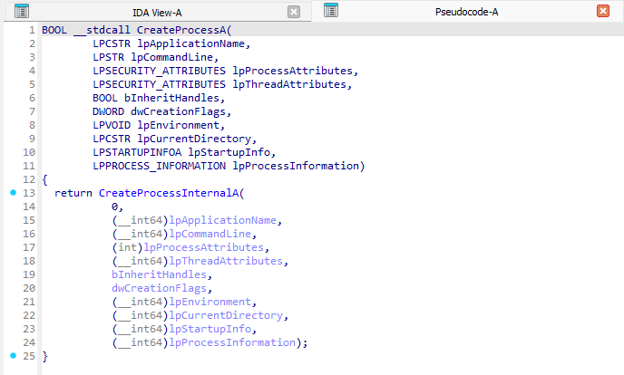Click the BOOL return type on line 1
The width and height of the screenshot is (624, 375).
[54, 30]
